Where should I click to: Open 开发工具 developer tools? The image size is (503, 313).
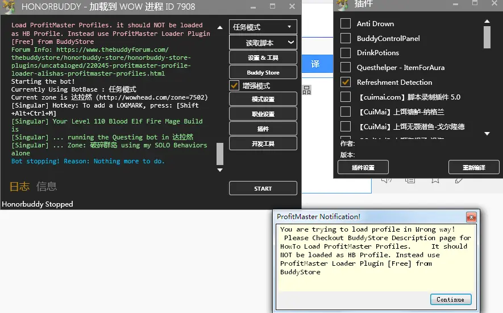(263, 143)
